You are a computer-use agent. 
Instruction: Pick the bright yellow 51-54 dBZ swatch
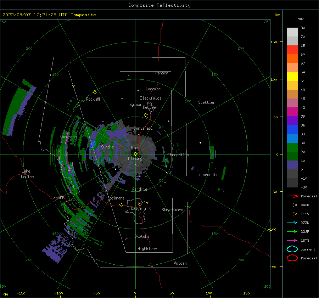tap(292, 77)
